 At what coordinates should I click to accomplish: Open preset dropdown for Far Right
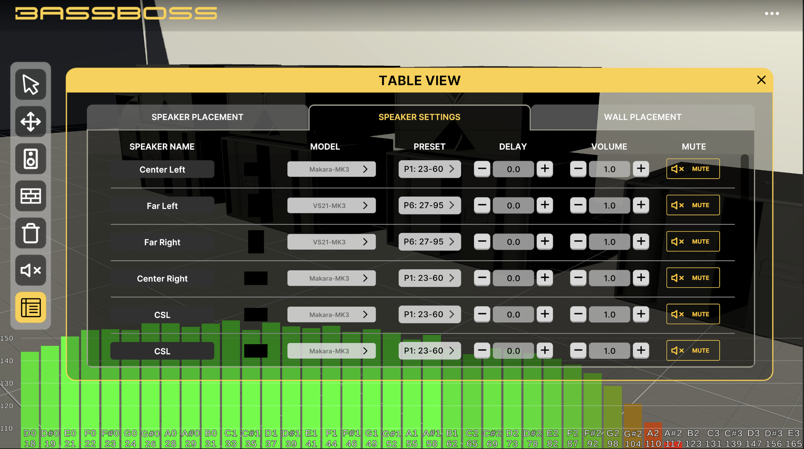[x=430, y=242]
